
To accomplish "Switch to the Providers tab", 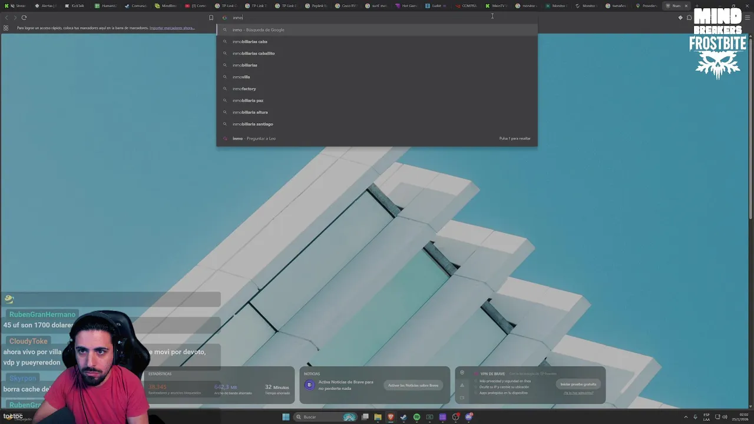I will point(647,6).
